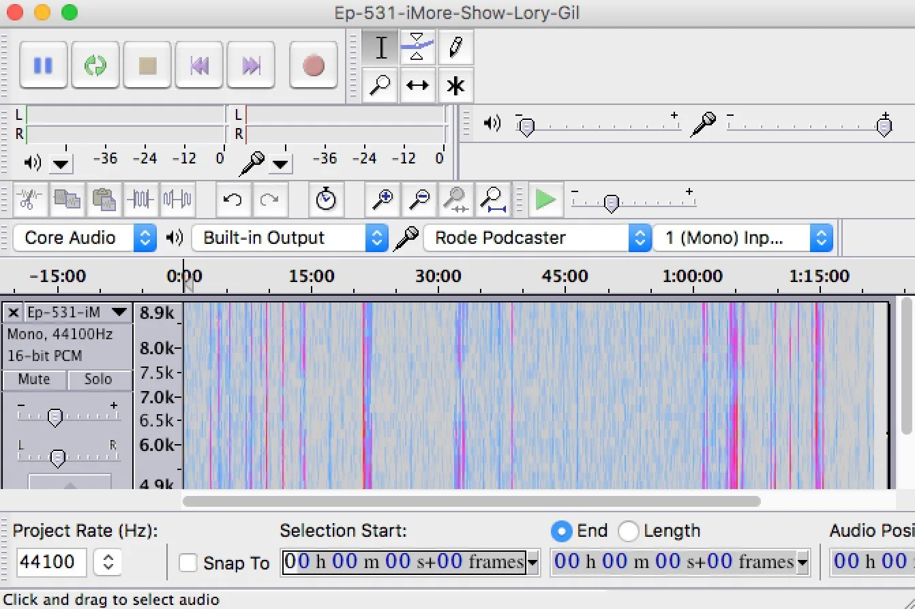The image size is (915, 609).
Task: Click the Silence audio icon
Action: (x=177, y=200)
